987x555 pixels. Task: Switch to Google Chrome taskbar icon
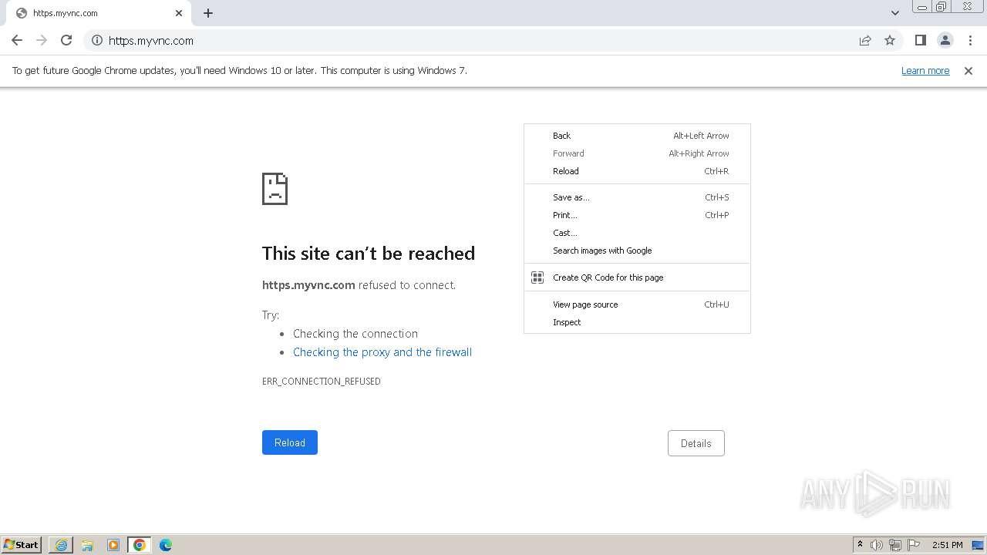140,545
